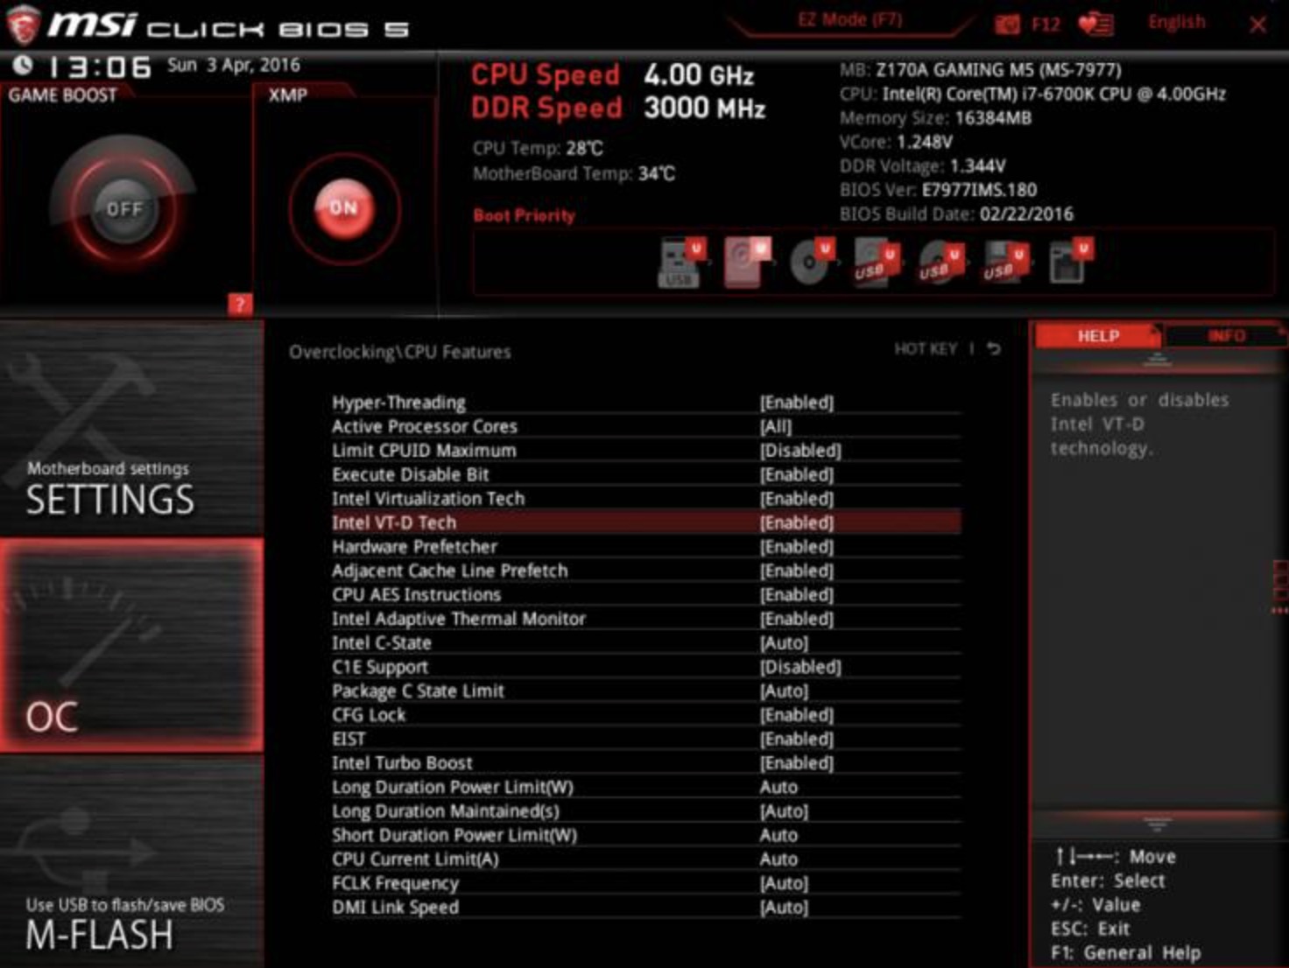
Task: Switch to the INFO tab
Action: pos(1226,336)
